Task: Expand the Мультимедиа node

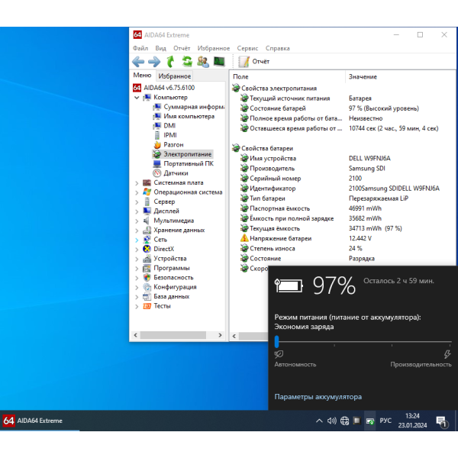Action: [x=137, y=221]
